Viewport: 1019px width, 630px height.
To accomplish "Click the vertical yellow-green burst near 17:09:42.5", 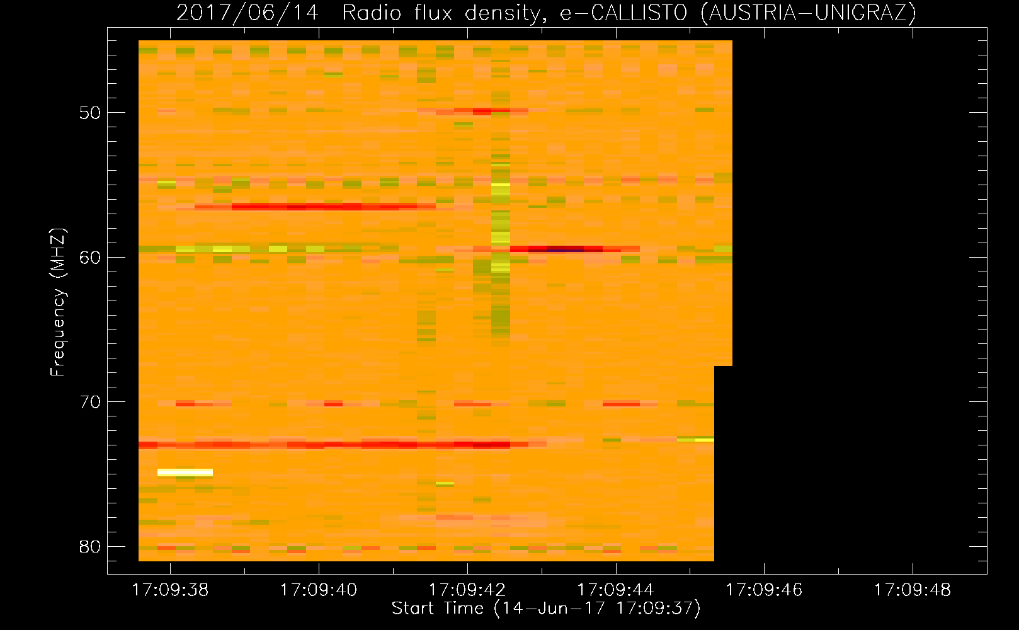I will coord(501,252).
